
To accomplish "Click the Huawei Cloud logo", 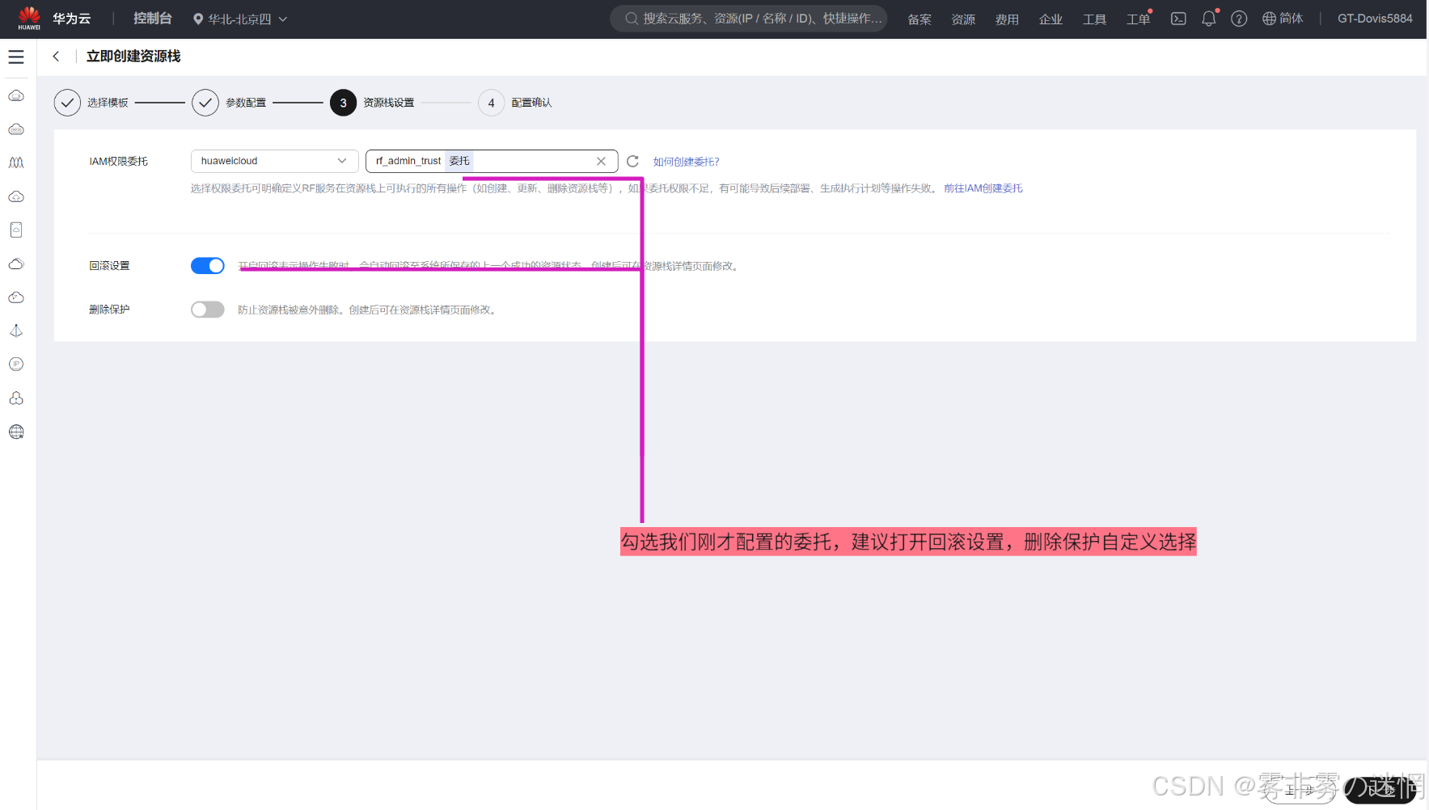I will [29, 19].
